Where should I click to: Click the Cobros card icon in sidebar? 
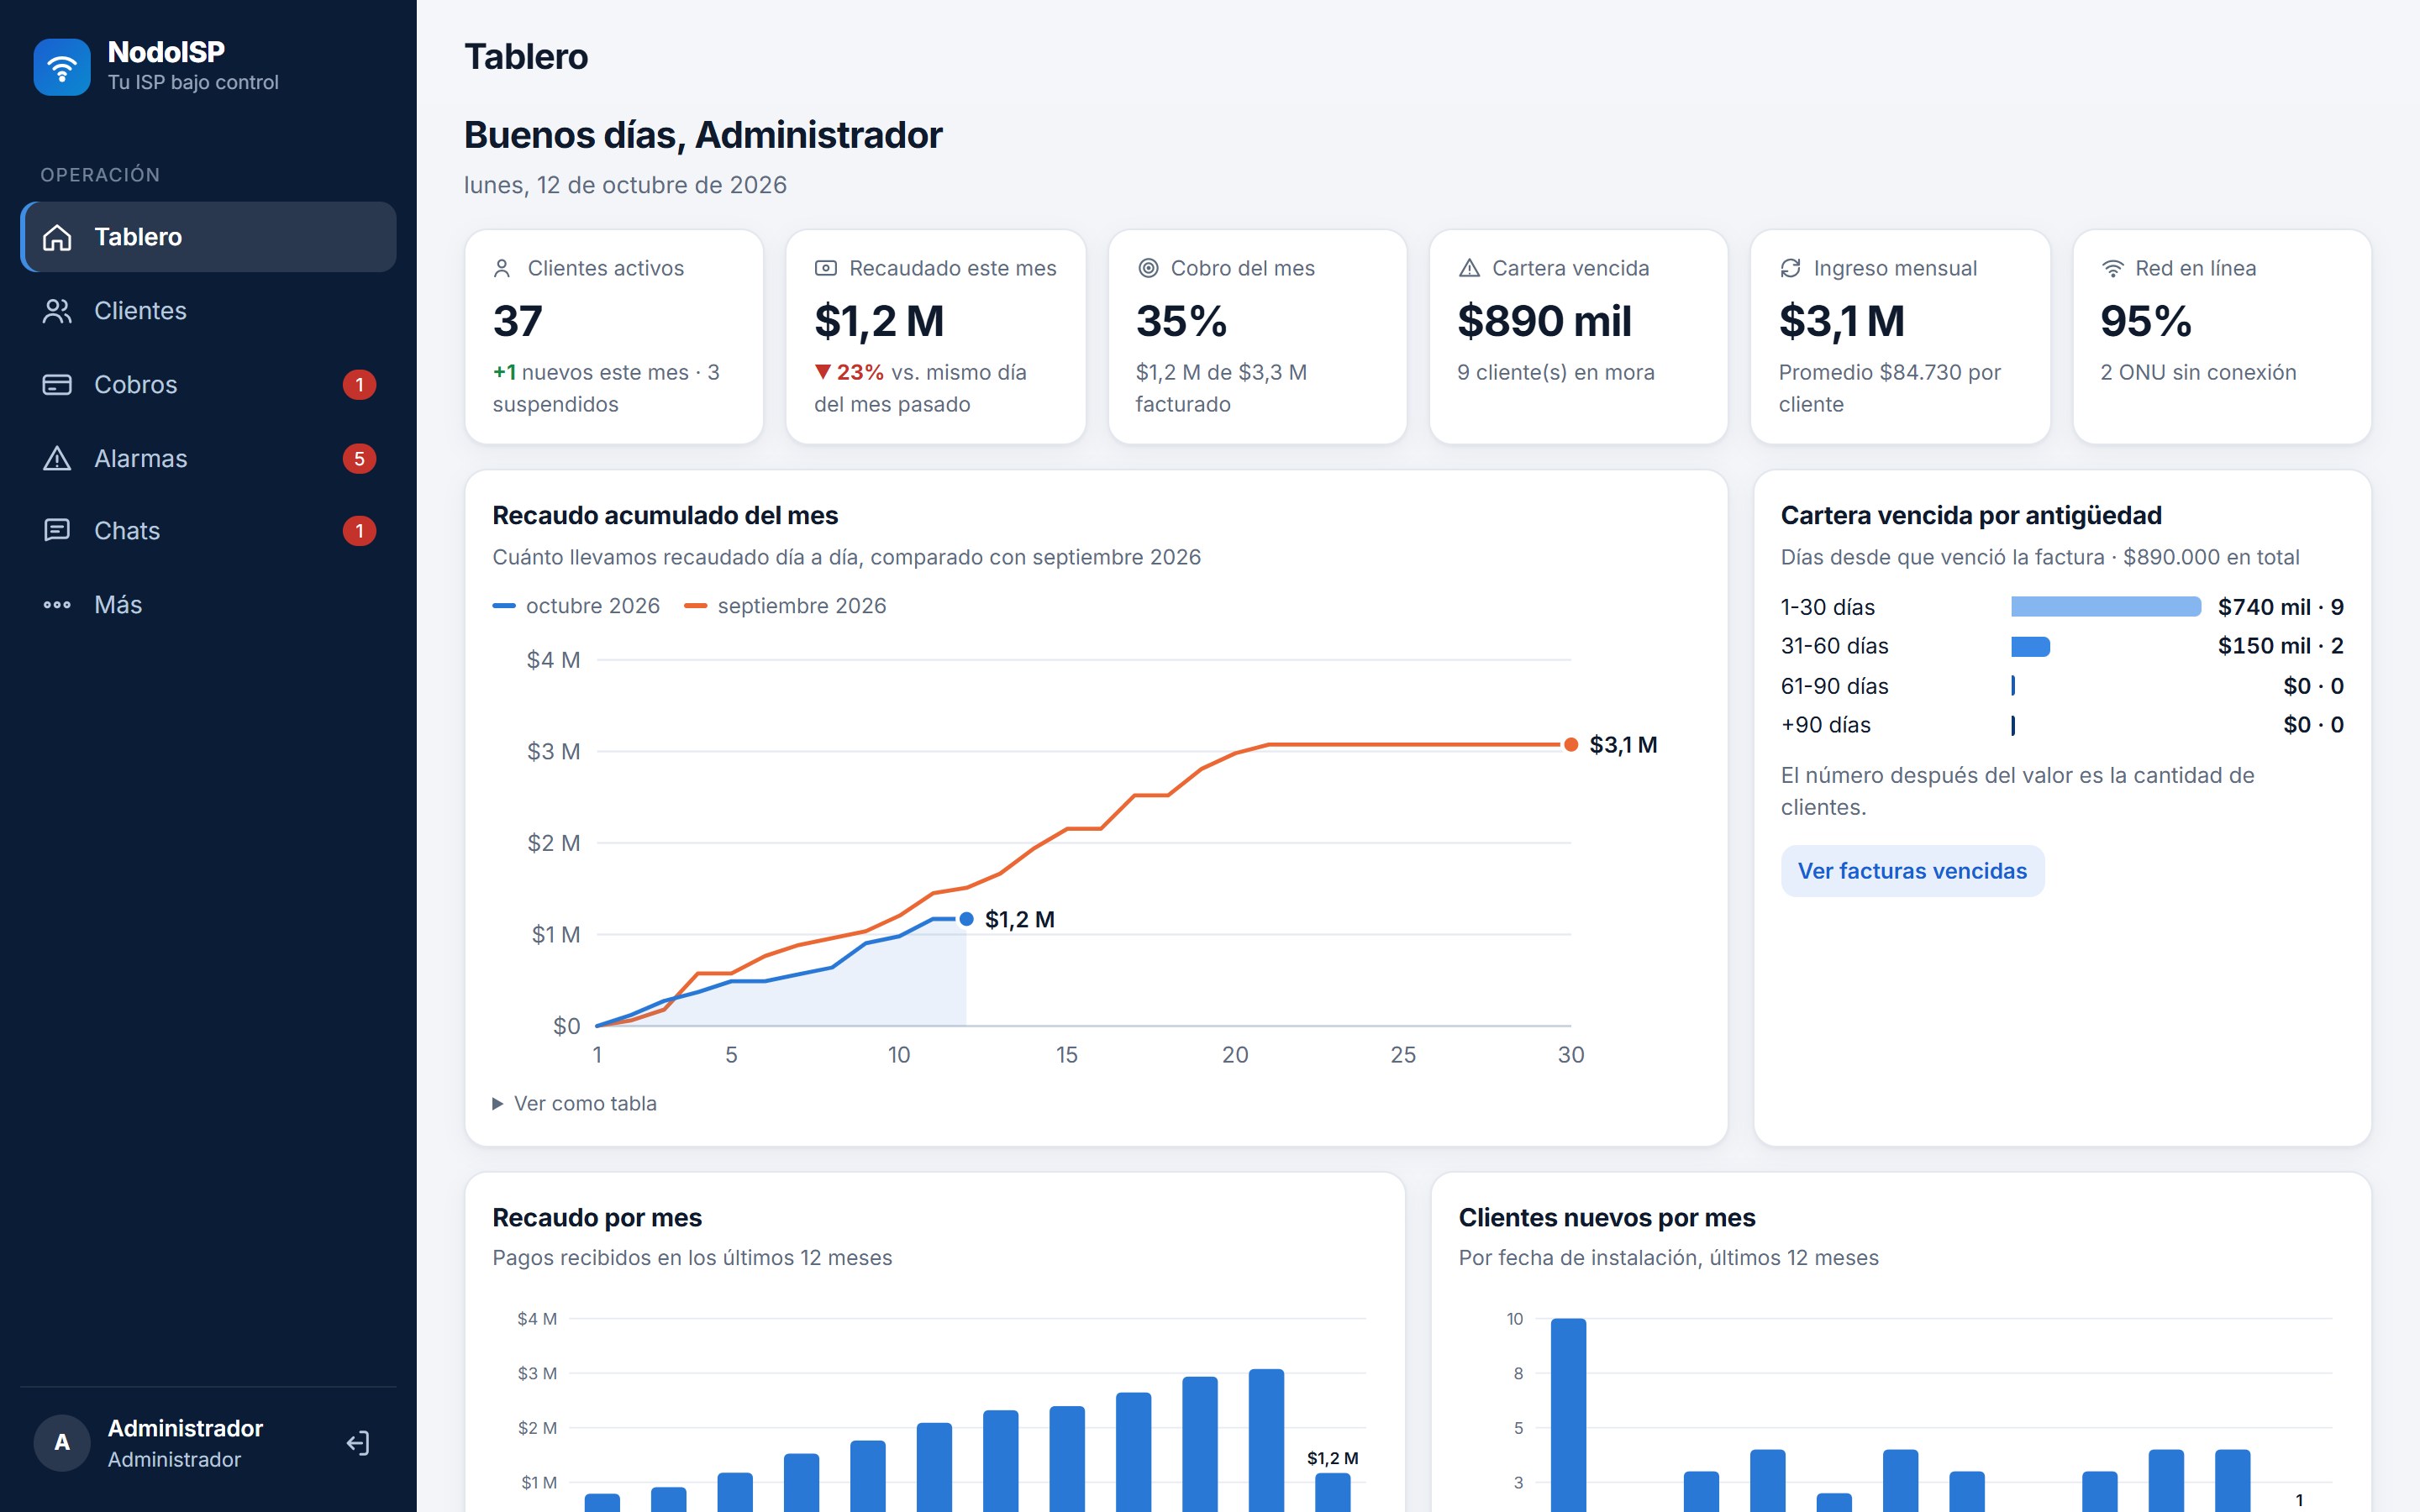coord(57,385)
